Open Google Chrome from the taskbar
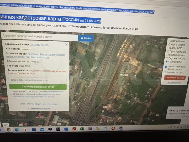Screen dimensions: 189x142 pos(8,129)
